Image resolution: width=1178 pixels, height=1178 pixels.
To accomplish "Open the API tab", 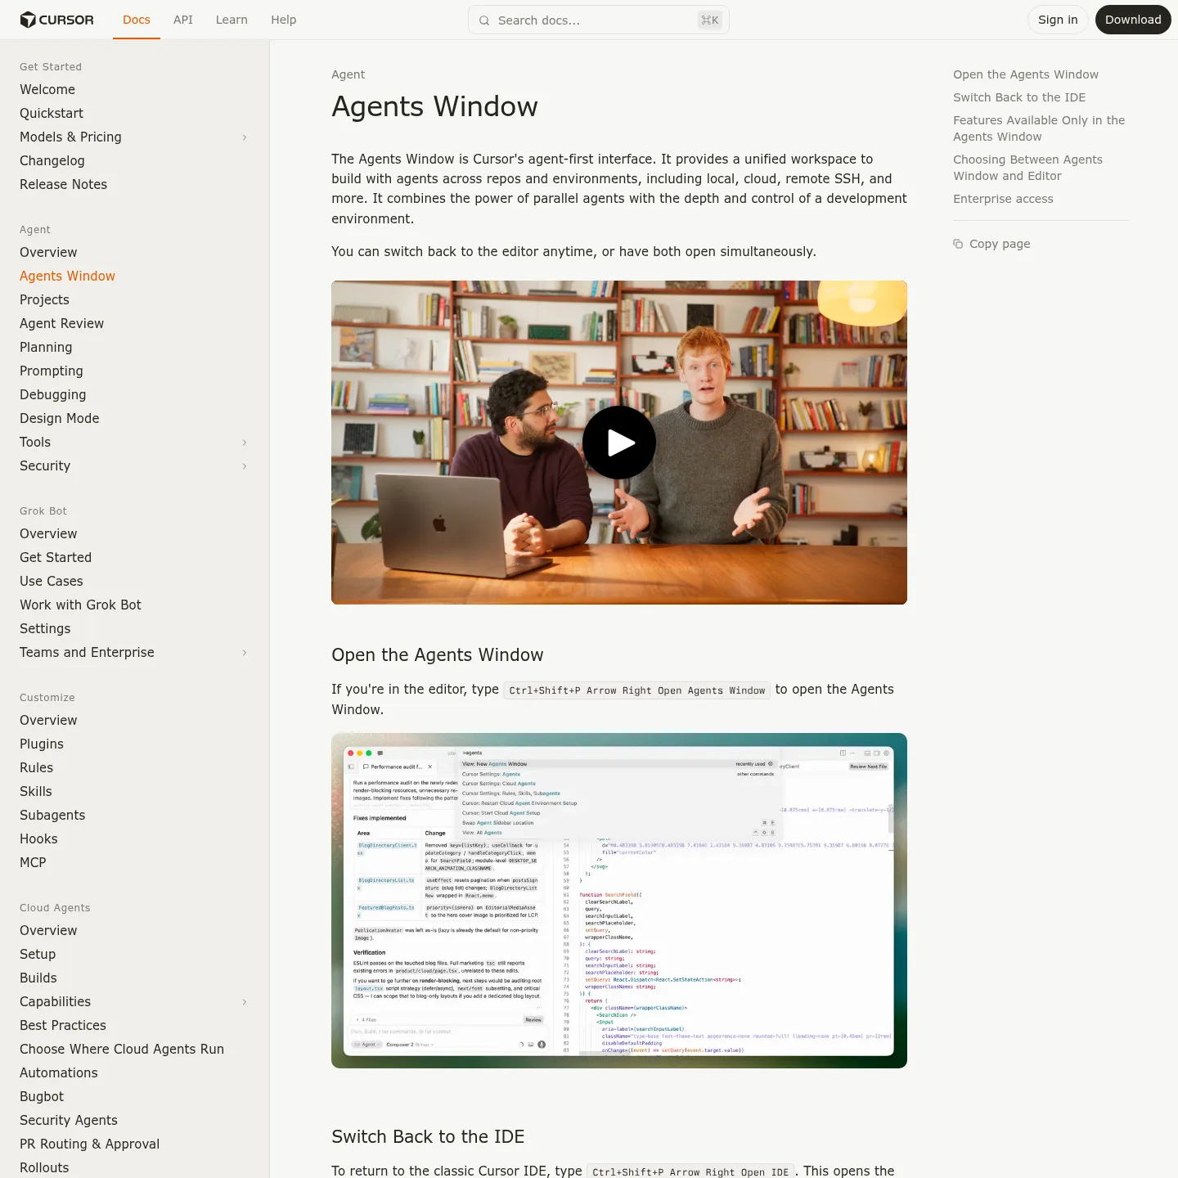I will point(183,20).
